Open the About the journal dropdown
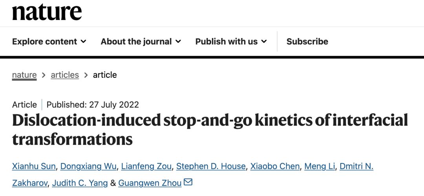This screenshot has width=424, height=196. [141, 42]
